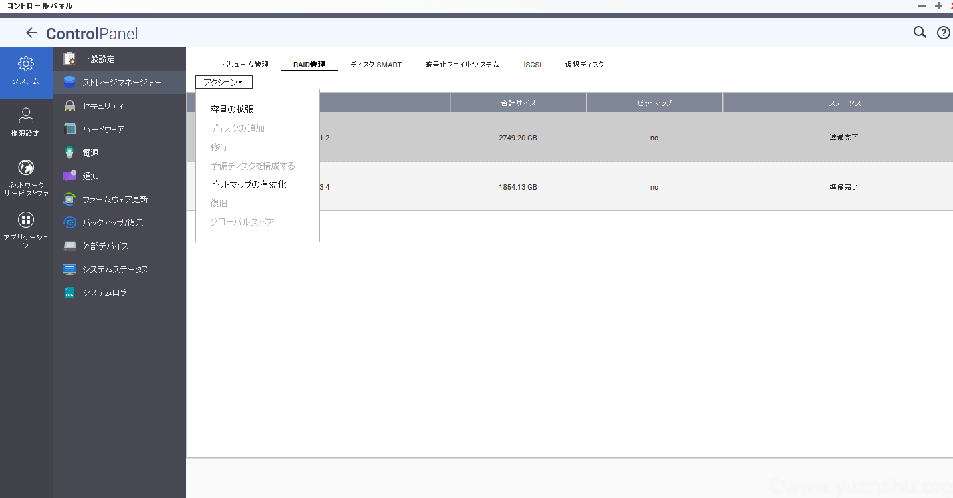Click the disabled グローバルスペア menu entry
953x498 pixels.
242,222
